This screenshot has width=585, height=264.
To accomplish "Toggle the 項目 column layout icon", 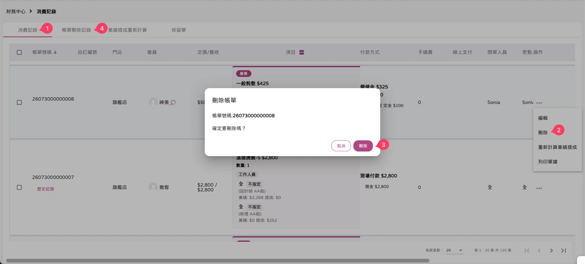I will click(302, 52).
